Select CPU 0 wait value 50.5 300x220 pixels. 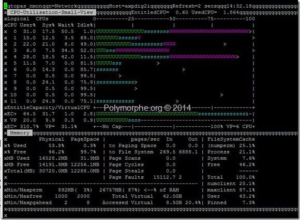click(68, 31)
